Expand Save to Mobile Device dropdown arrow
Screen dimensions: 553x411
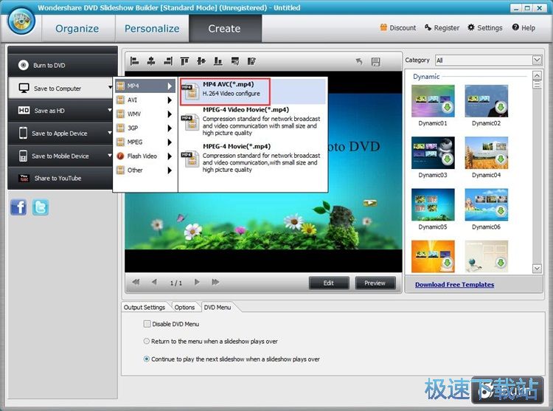(x=110, y=155)
